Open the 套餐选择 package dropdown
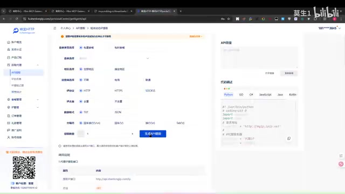Screen dimensions: 345x194 click(114, 58)
